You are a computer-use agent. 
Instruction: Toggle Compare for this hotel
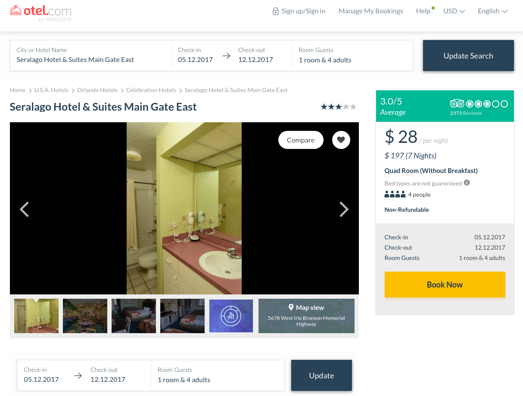pyautogui.click(x=301, y=140)
